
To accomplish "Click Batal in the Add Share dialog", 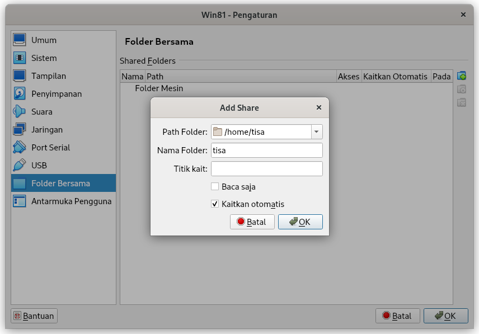I will pyautogui.click(x=252, y=222).
